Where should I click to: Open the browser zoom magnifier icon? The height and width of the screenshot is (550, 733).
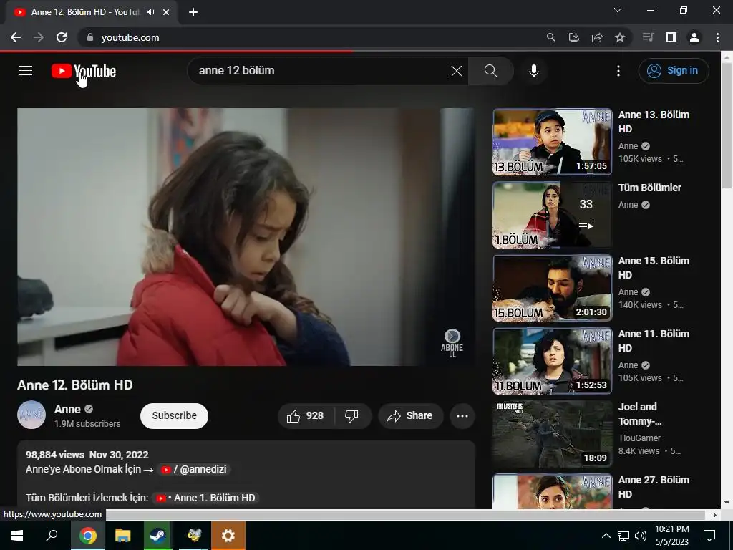click(x=551, y=37)
